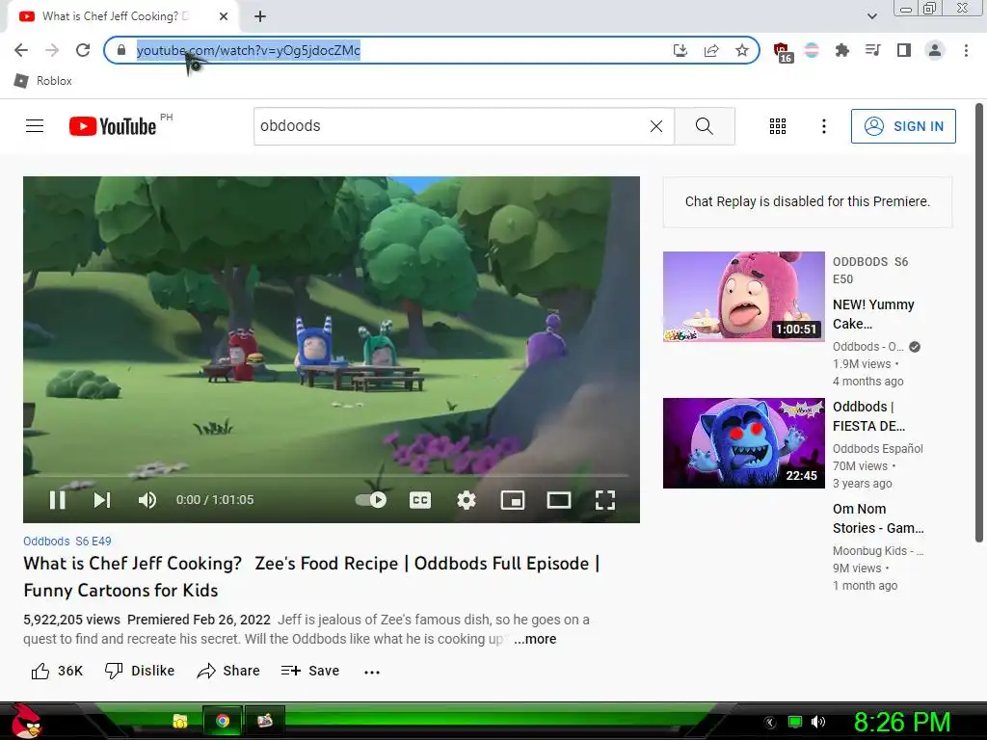The height and width of the screenshot is (740, 987).
Task: Click the Dislike button
Action: tap(140, 671)
